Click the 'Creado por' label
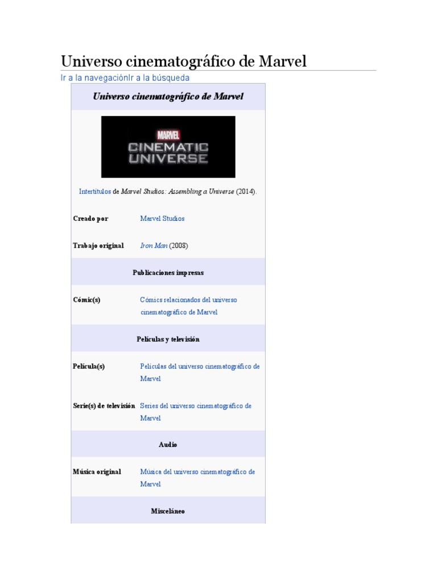 [90, 219]
